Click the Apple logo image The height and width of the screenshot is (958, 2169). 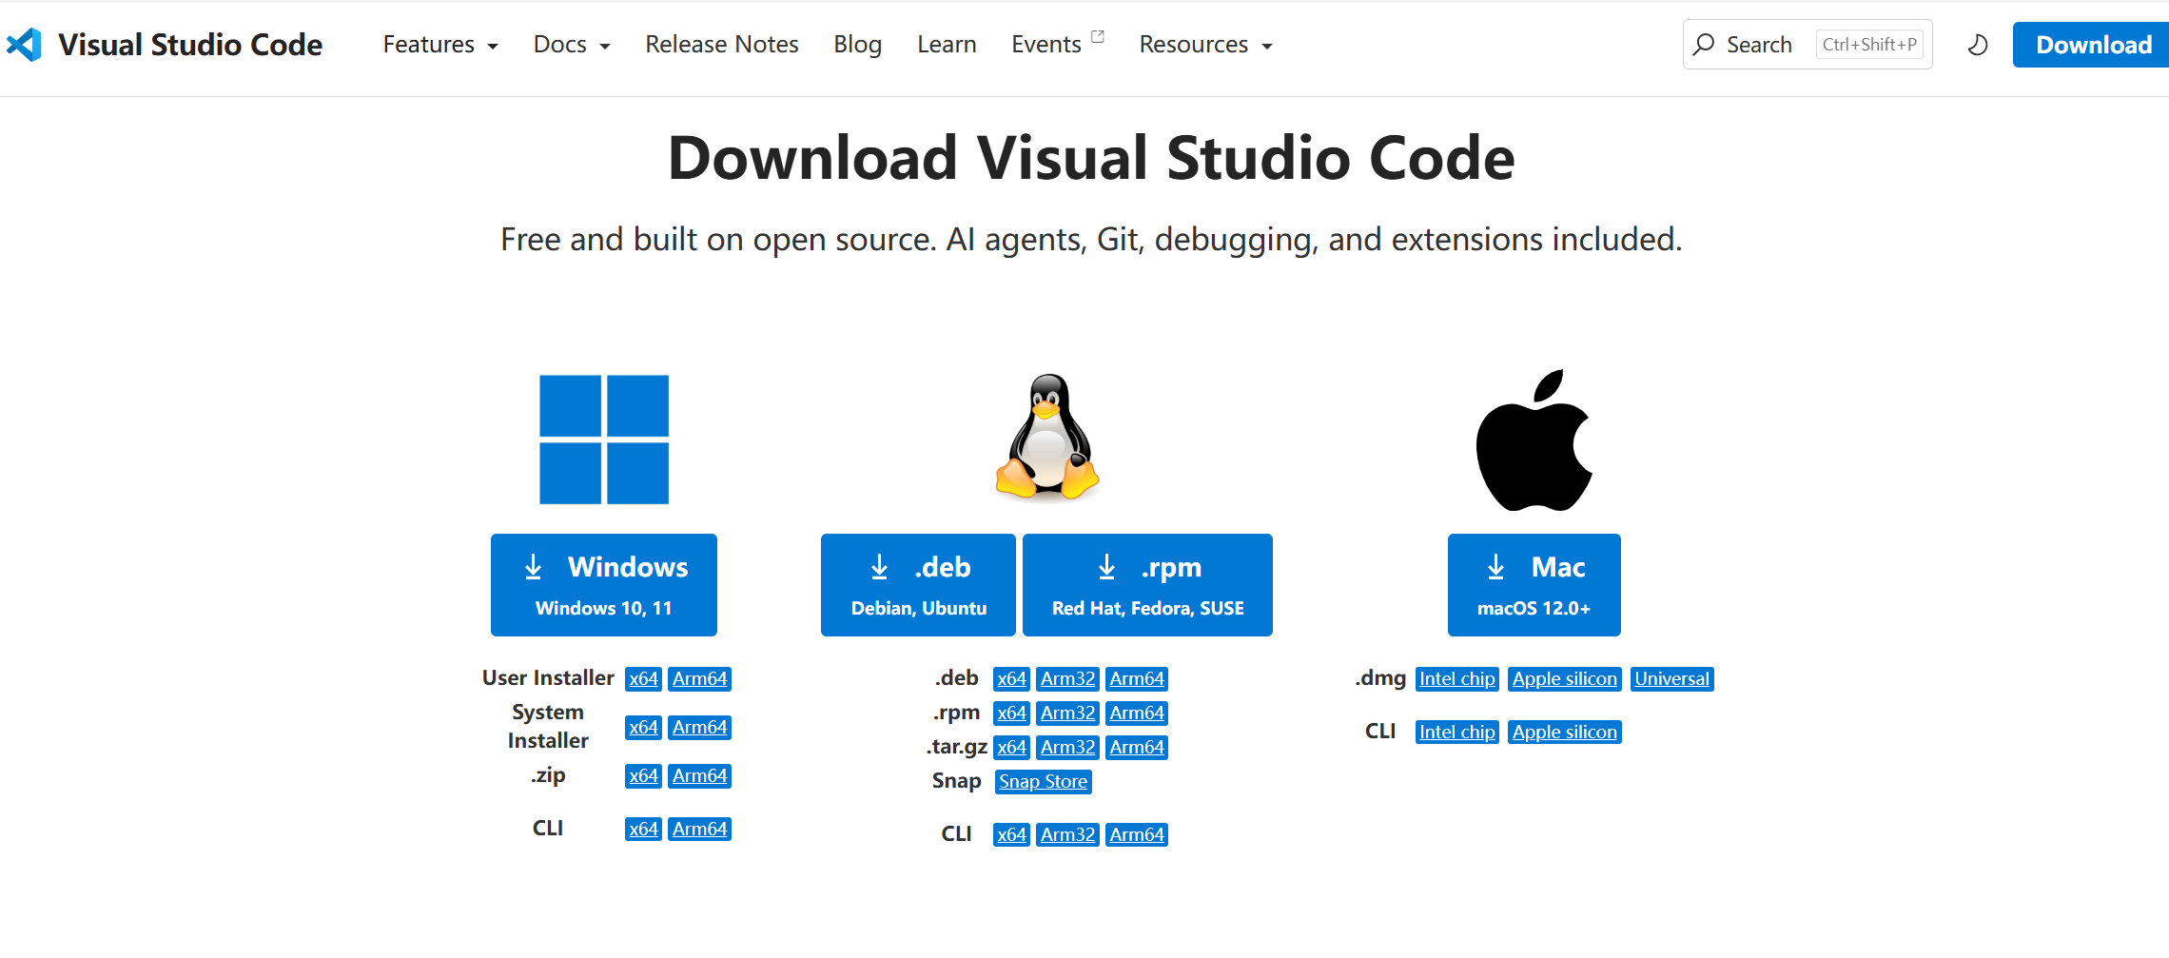click(1534, 440)
